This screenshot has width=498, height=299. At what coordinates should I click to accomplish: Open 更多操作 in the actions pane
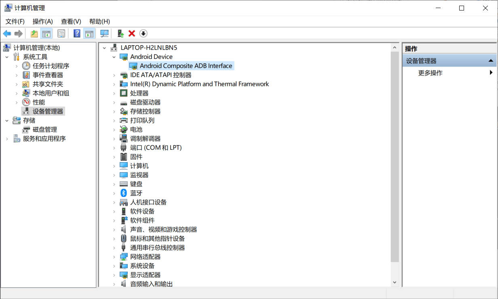point(430,73)
